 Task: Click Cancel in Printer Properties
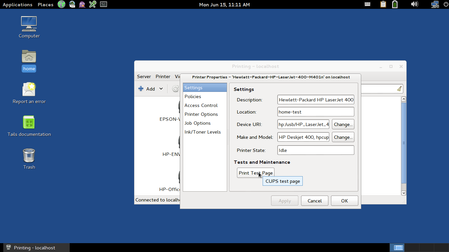click(315, 201)
